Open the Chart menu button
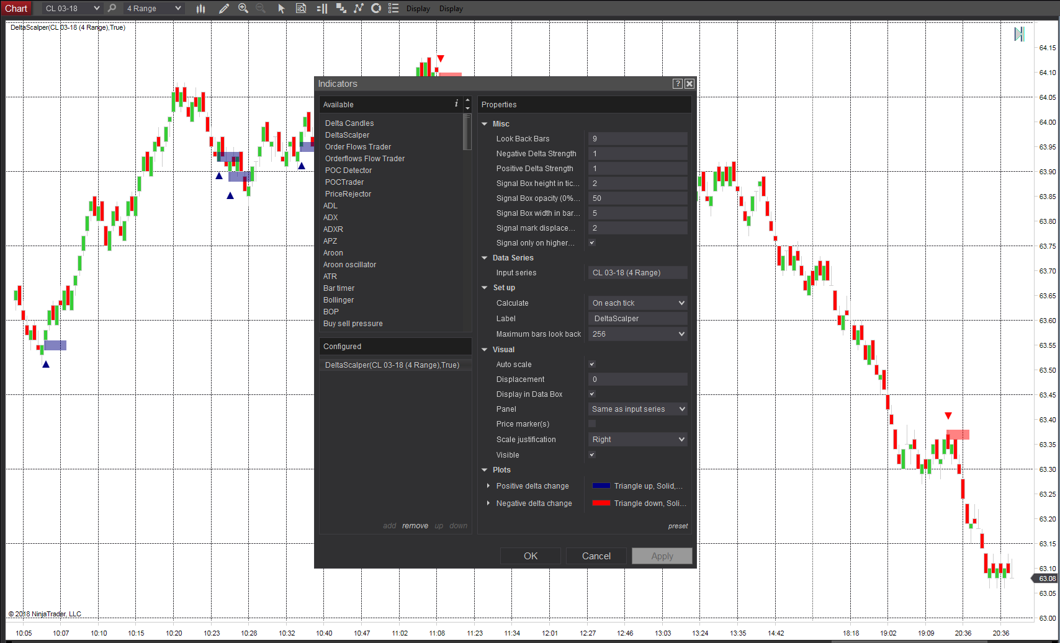This screenshot has height=643, width=1060. pos(16,8)
